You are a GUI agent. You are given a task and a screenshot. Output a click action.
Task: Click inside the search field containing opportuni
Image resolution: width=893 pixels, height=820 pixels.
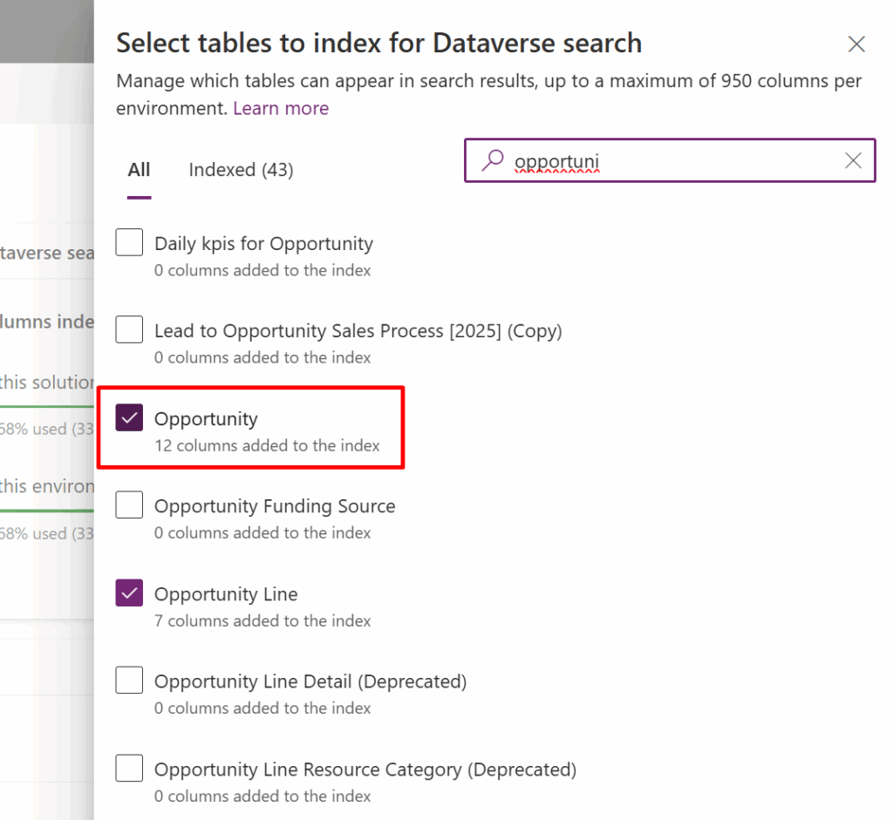tap(663, 160)
